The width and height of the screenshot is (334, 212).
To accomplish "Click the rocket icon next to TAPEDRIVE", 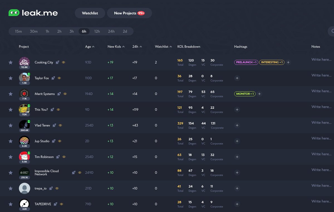I will [x=56, y=204].
